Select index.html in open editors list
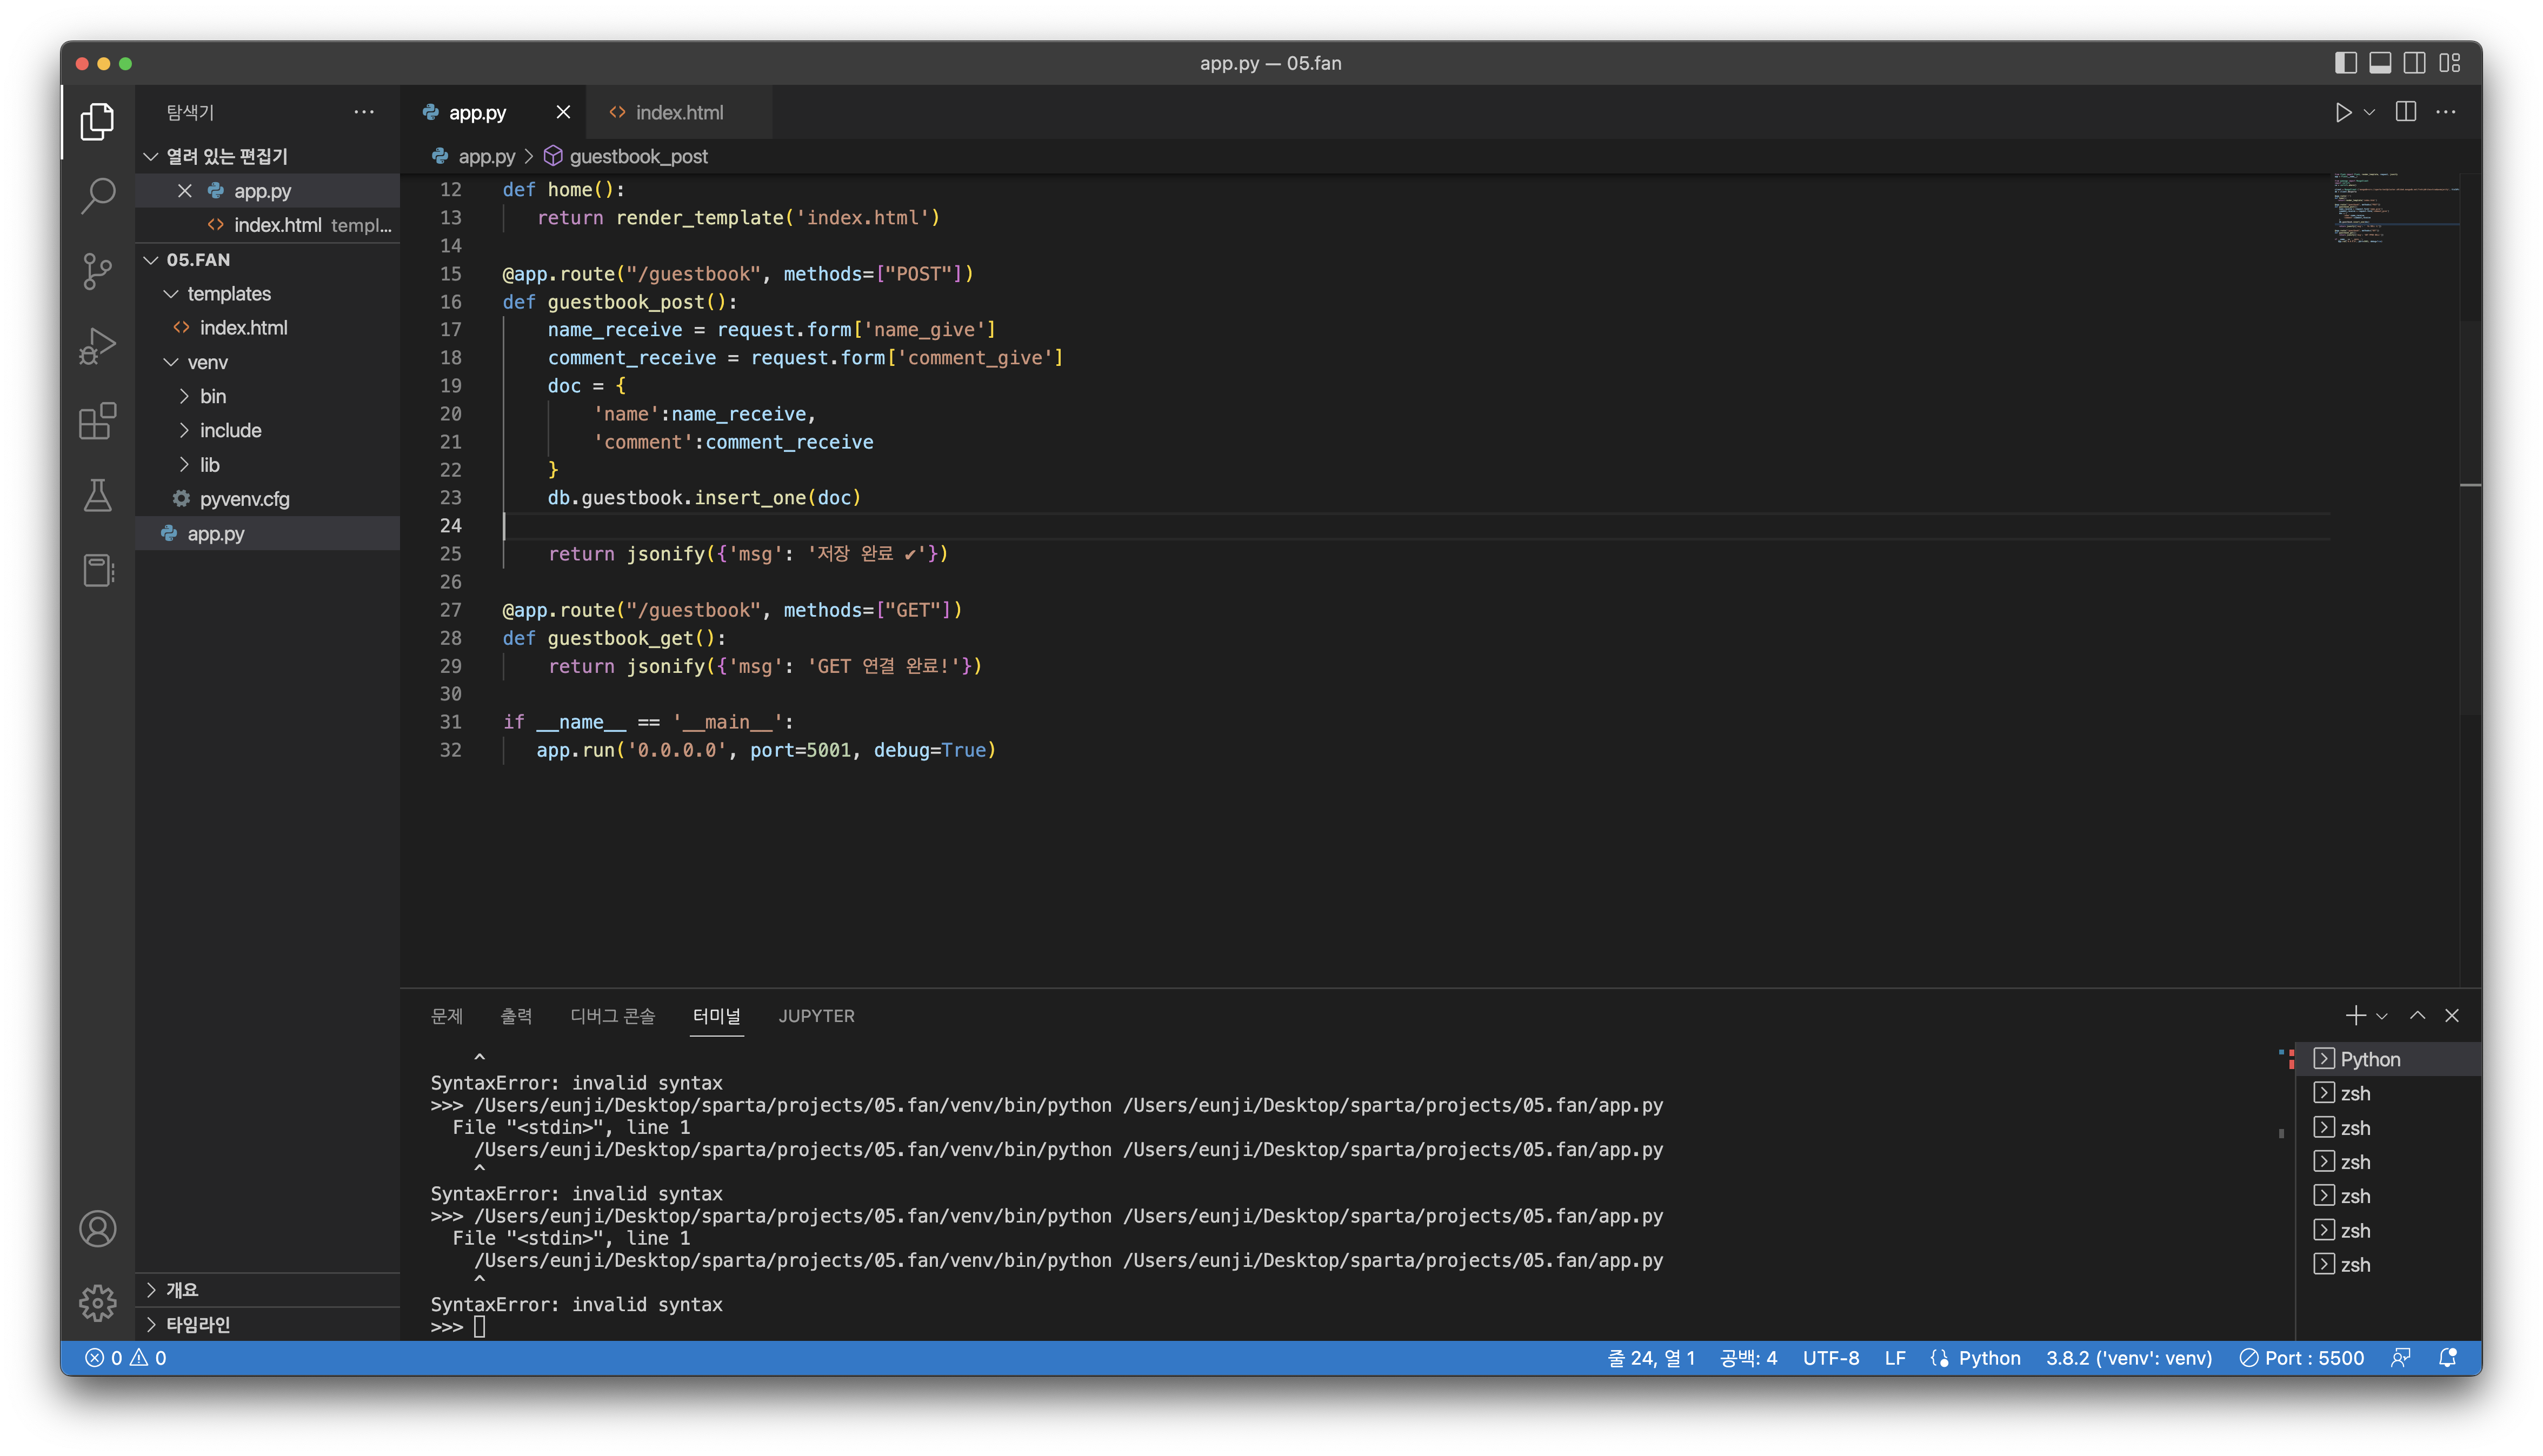The image size is (2543, 1456). pyautogui.click(x=268, y=226)
